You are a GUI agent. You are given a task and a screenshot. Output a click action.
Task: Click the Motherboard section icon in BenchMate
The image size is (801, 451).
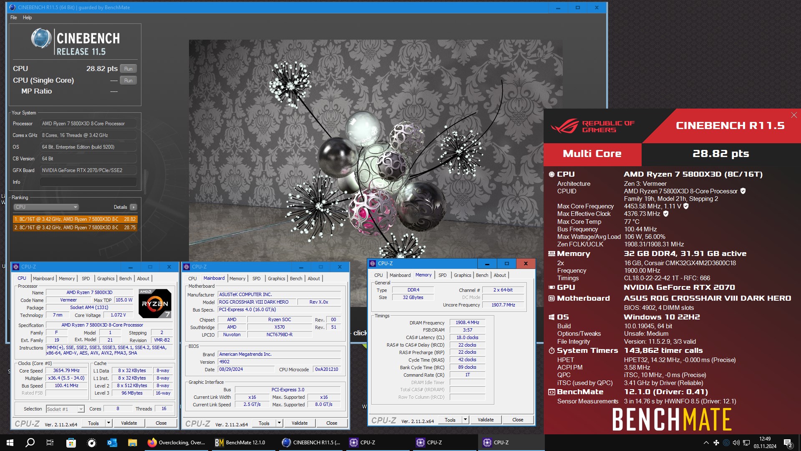pos(551,298)
